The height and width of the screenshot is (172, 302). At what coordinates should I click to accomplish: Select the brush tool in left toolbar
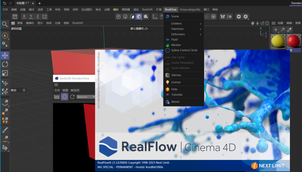pos(5,130)
